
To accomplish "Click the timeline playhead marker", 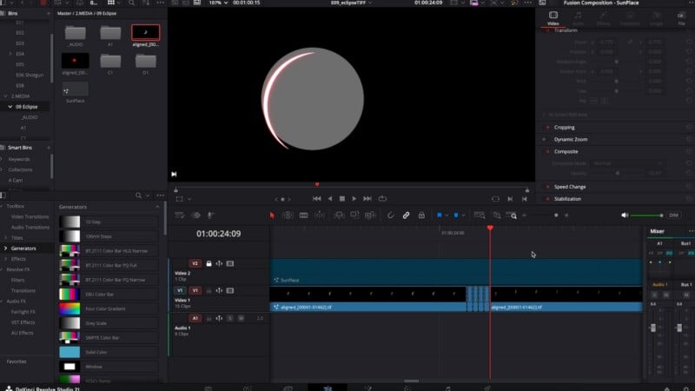I will 490,228.
